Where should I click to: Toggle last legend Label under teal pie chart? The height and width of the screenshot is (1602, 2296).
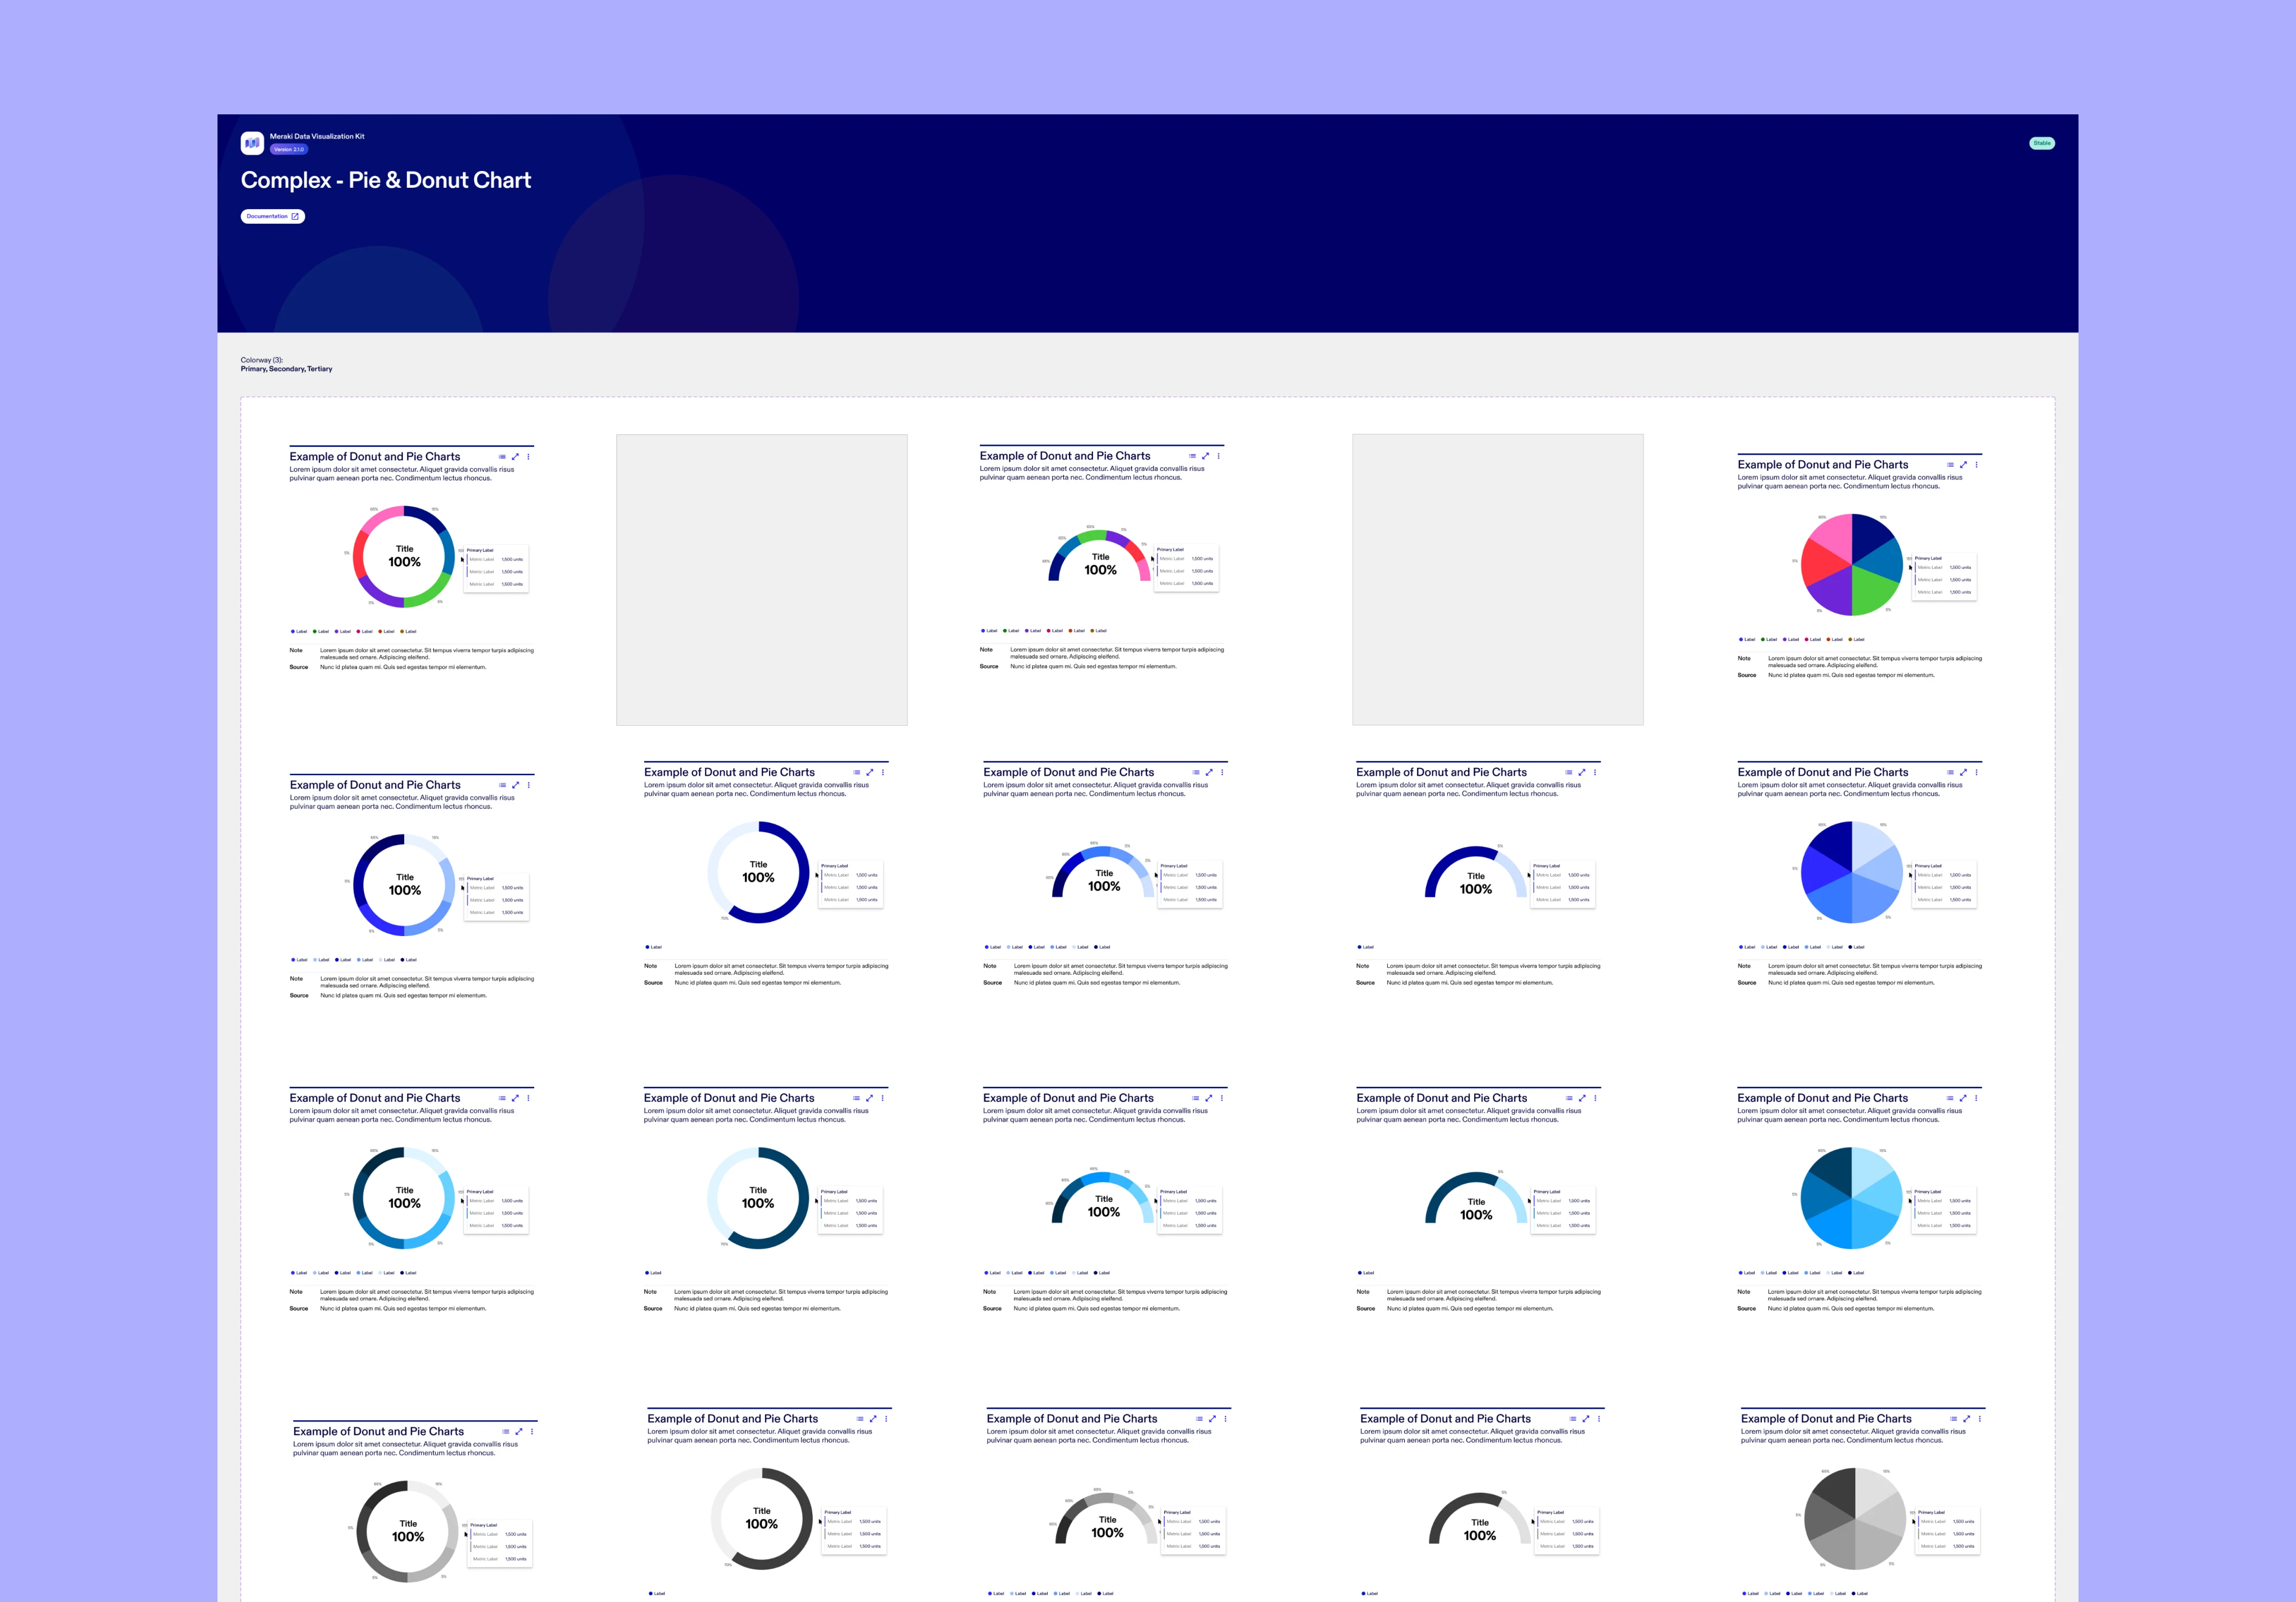(1855, 1273)
